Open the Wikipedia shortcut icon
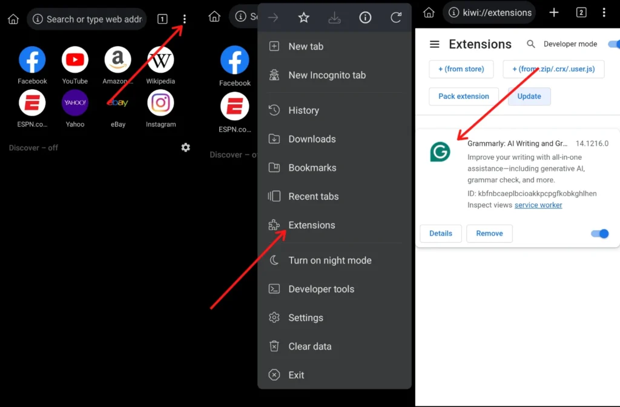620x407 pixels. (160, 60)
